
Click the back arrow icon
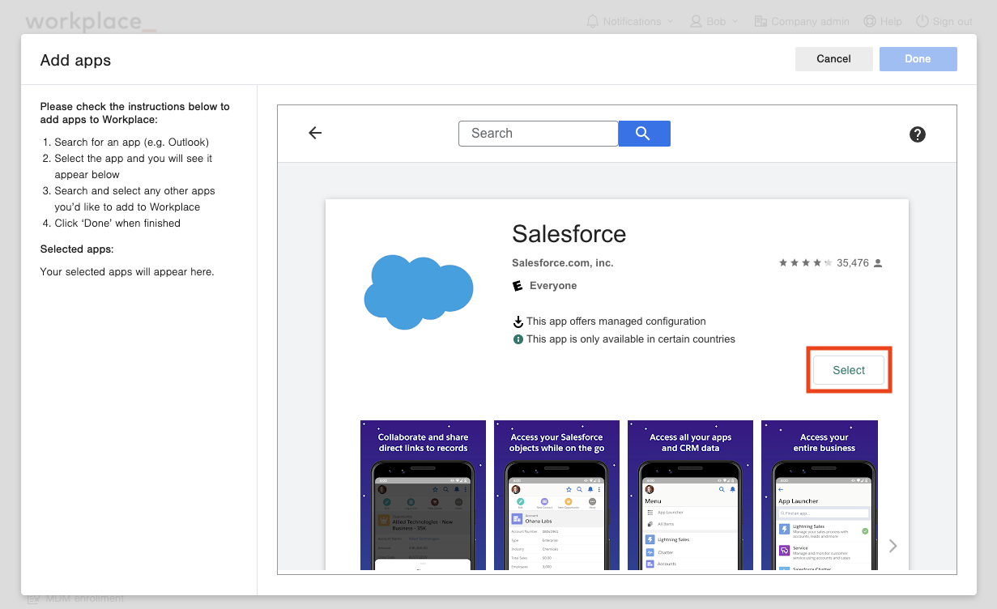pyautogui.click(x=316, y=133)
